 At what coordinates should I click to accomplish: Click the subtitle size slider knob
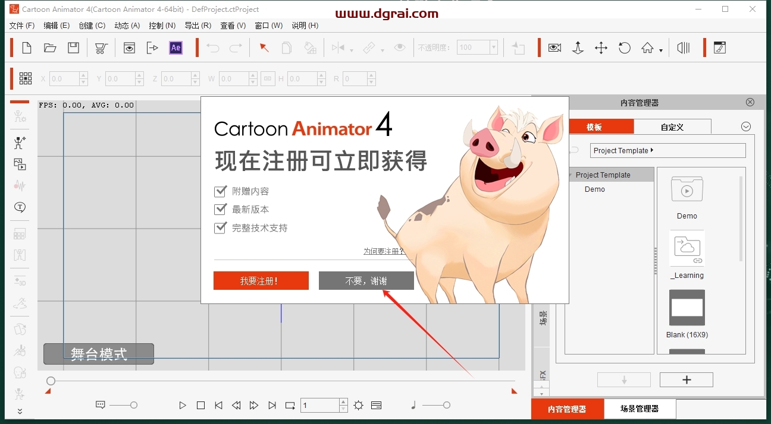134,405
